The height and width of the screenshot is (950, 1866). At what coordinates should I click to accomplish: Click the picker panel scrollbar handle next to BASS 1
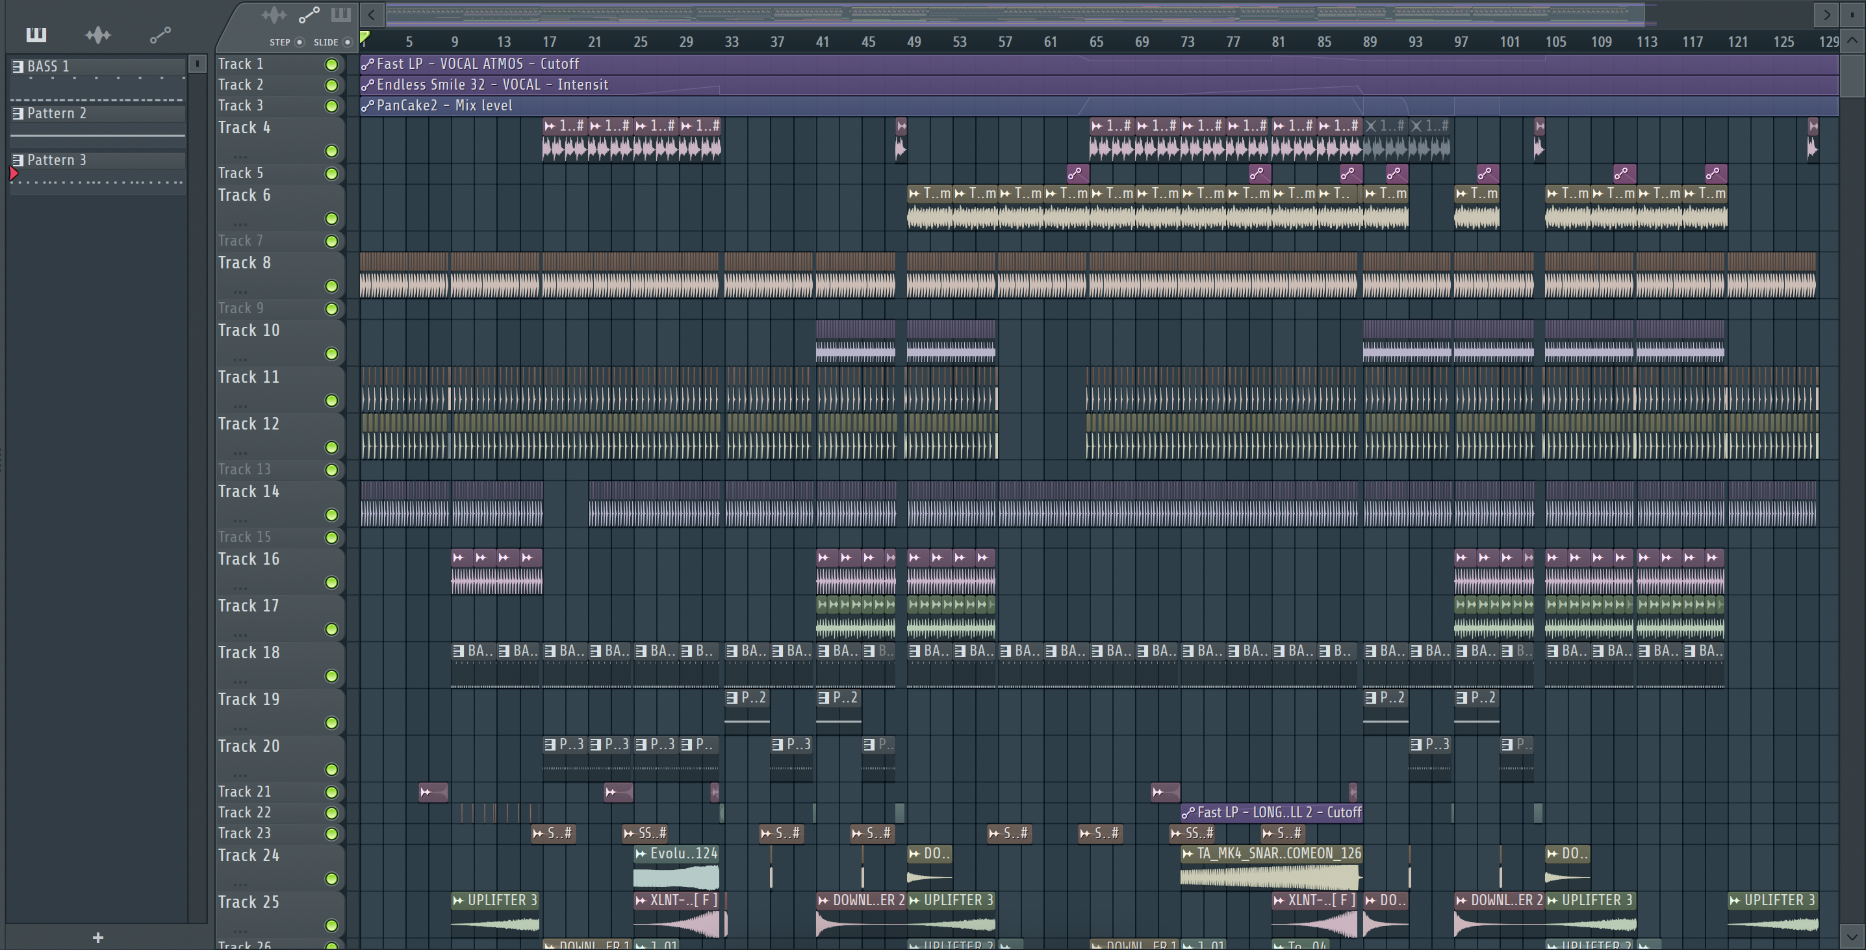tap(197, 64)
